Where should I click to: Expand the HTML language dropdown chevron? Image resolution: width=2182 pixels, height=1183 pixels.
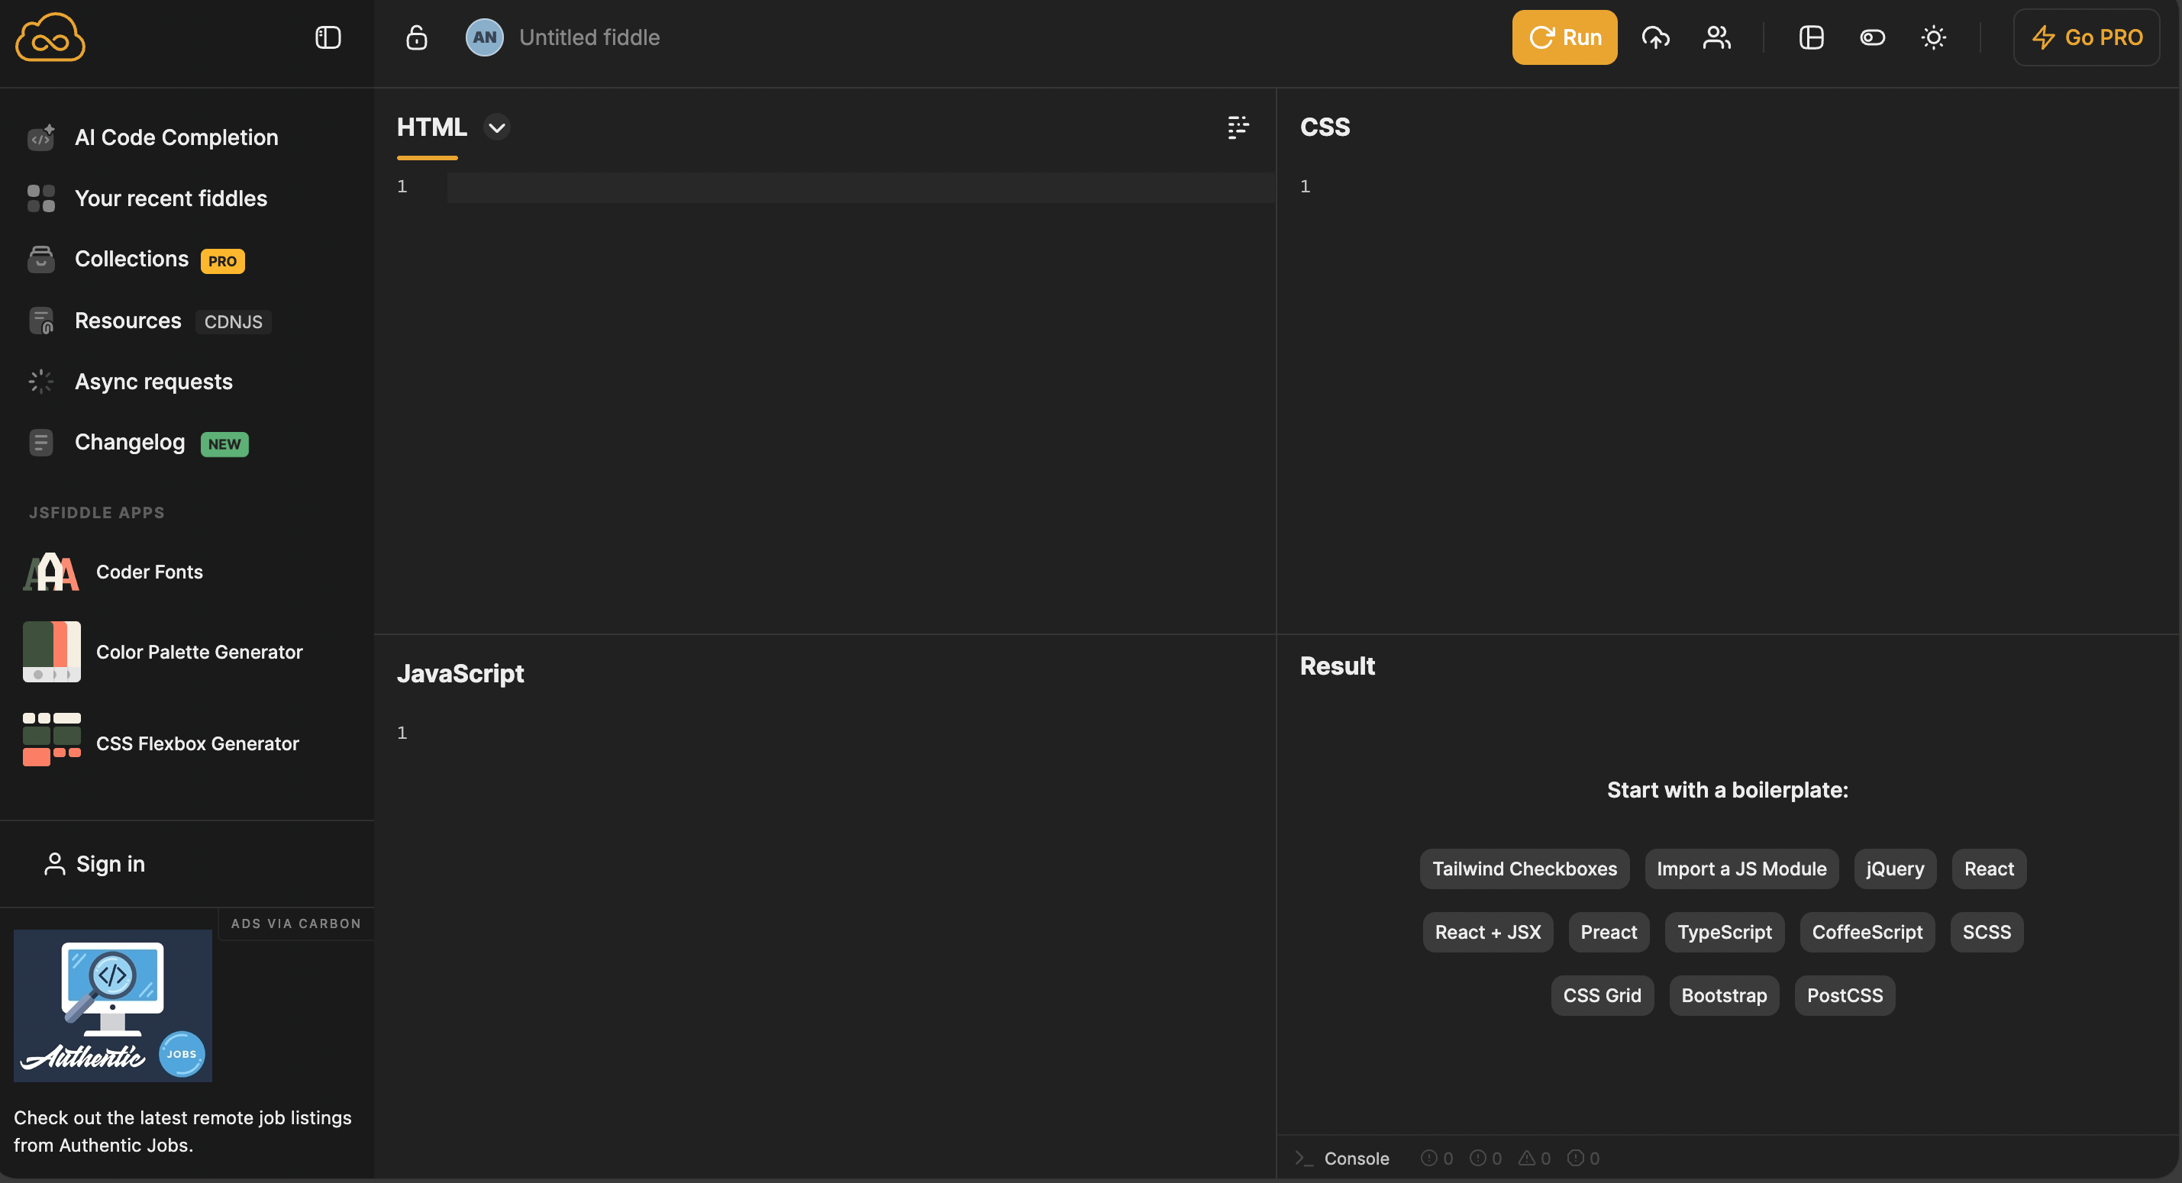(x=496, y=127)
